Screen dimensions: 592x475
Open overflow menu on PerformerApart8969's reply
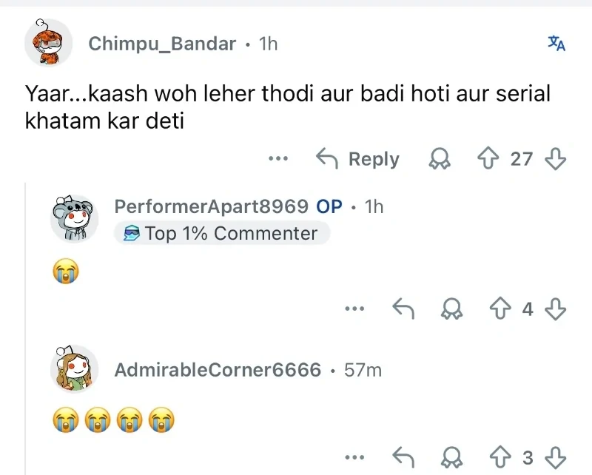[x=355, y=310]
